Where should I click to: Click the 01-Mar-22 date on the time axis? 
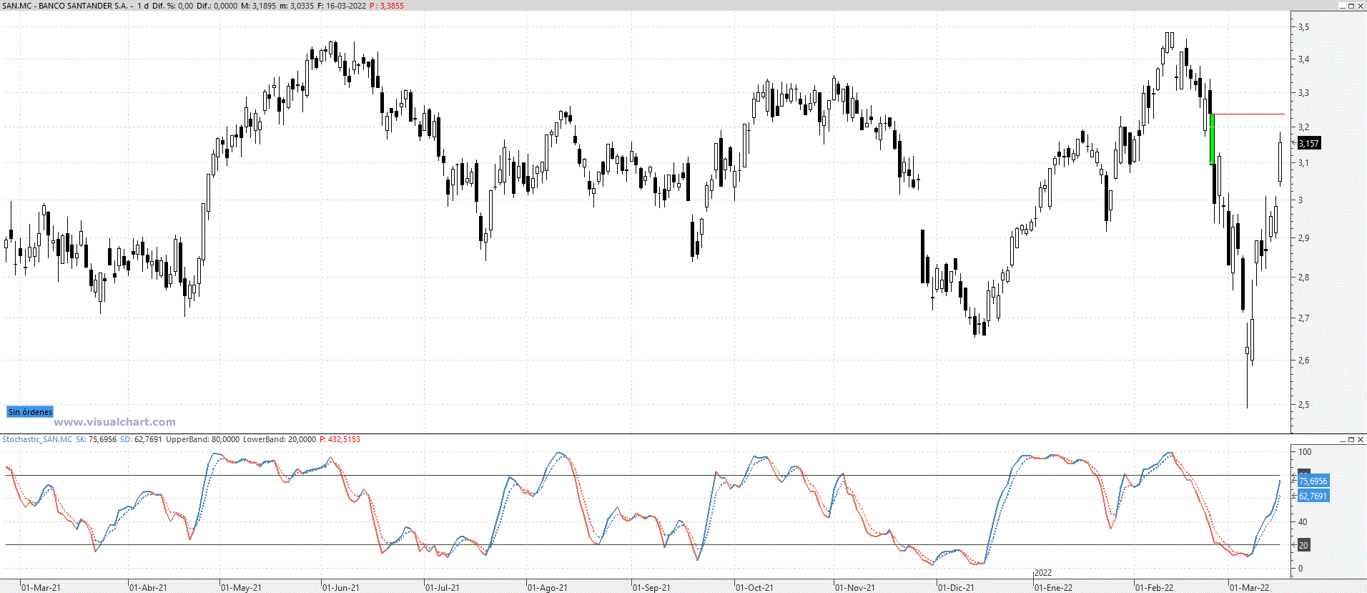1250,588
